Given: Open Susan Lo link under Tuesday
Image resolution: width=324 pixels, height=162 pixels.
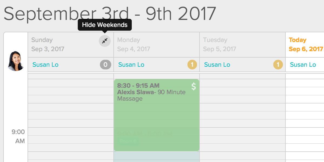Looking at the screenshot, I should 217,65.
